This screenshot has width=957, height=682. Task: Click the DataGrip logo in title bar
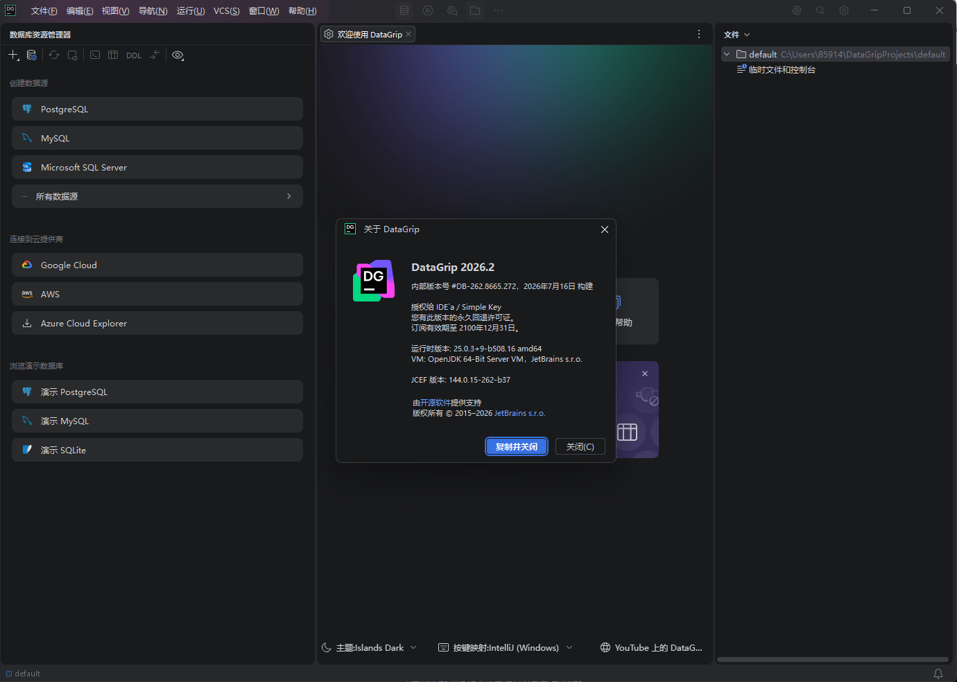10,10
